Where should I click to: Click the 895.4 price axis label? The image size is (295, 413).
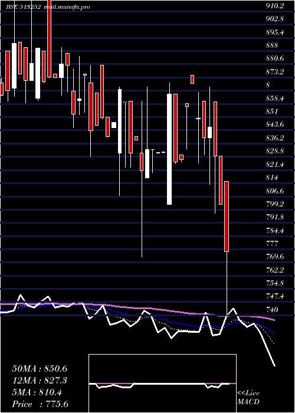(275, 32)
